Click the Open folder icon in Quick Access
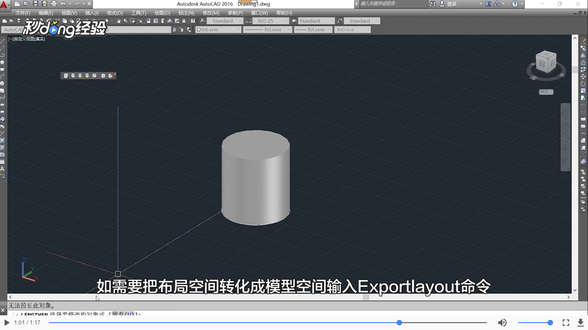Viewport: 588px width, 330px height. 26,4
